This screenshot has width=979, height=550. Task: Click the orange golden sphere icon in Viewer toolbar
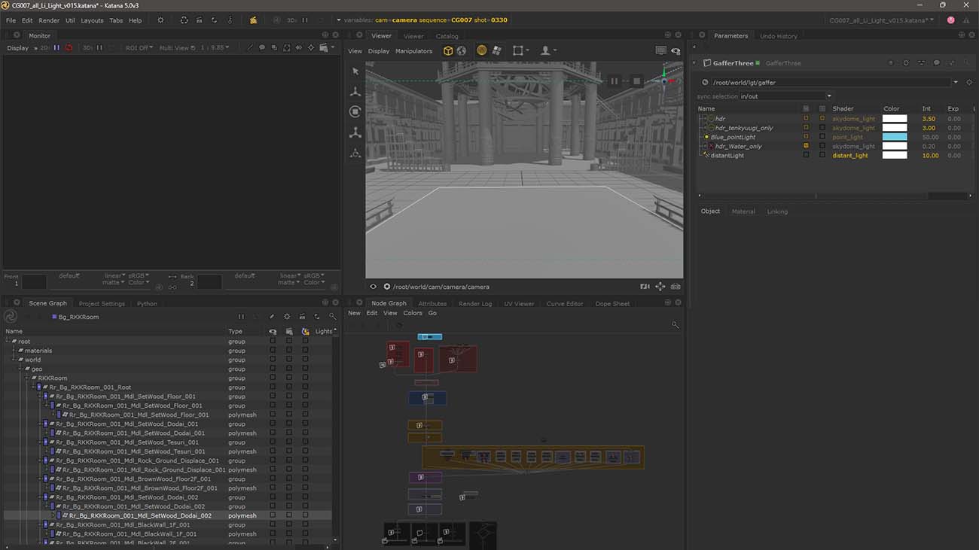coord(482,51)
